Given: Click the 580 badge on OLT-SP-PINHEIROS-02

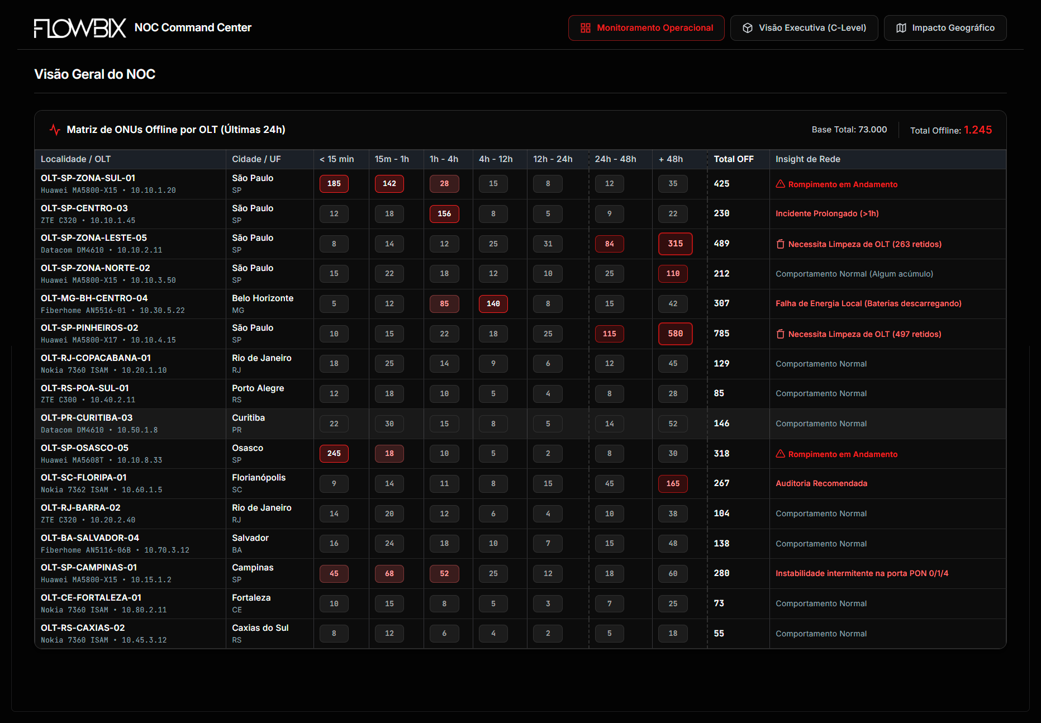Looking at the screenshot, I should click(675, 334).
